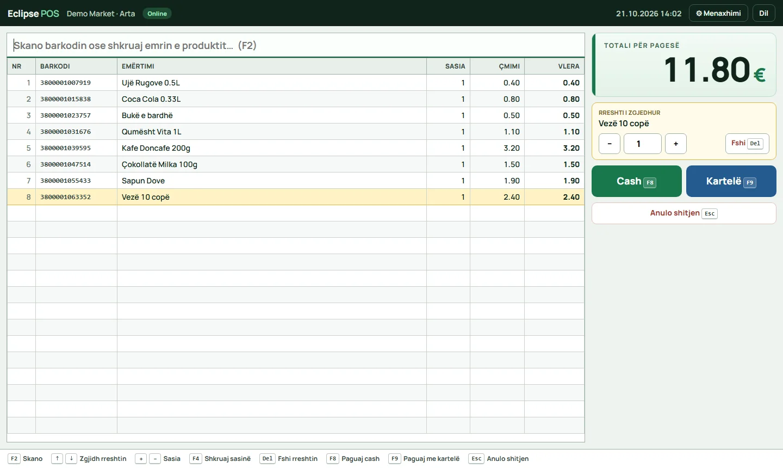Screen dimensions: 783x468
Task: Click the up arrow key hint
Action: point(57,459)
